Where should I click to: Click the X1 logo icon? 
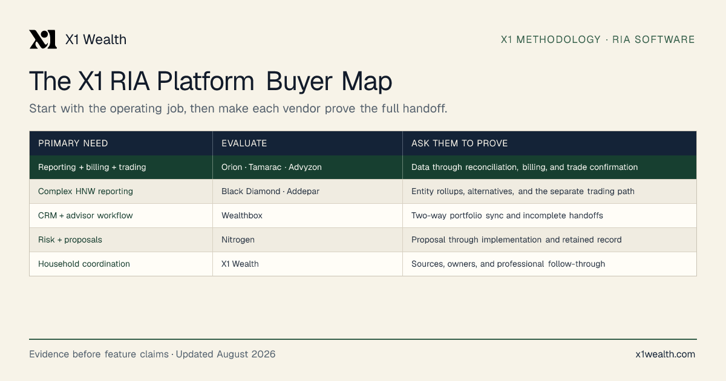(x=43, y=39)
